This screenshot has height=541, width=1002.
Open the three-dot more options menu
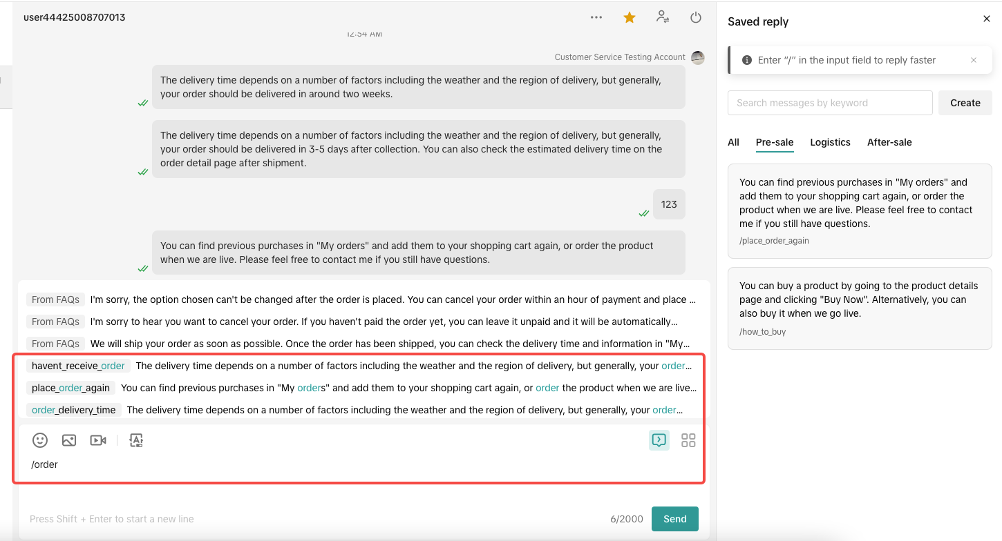tap(596, 17)
